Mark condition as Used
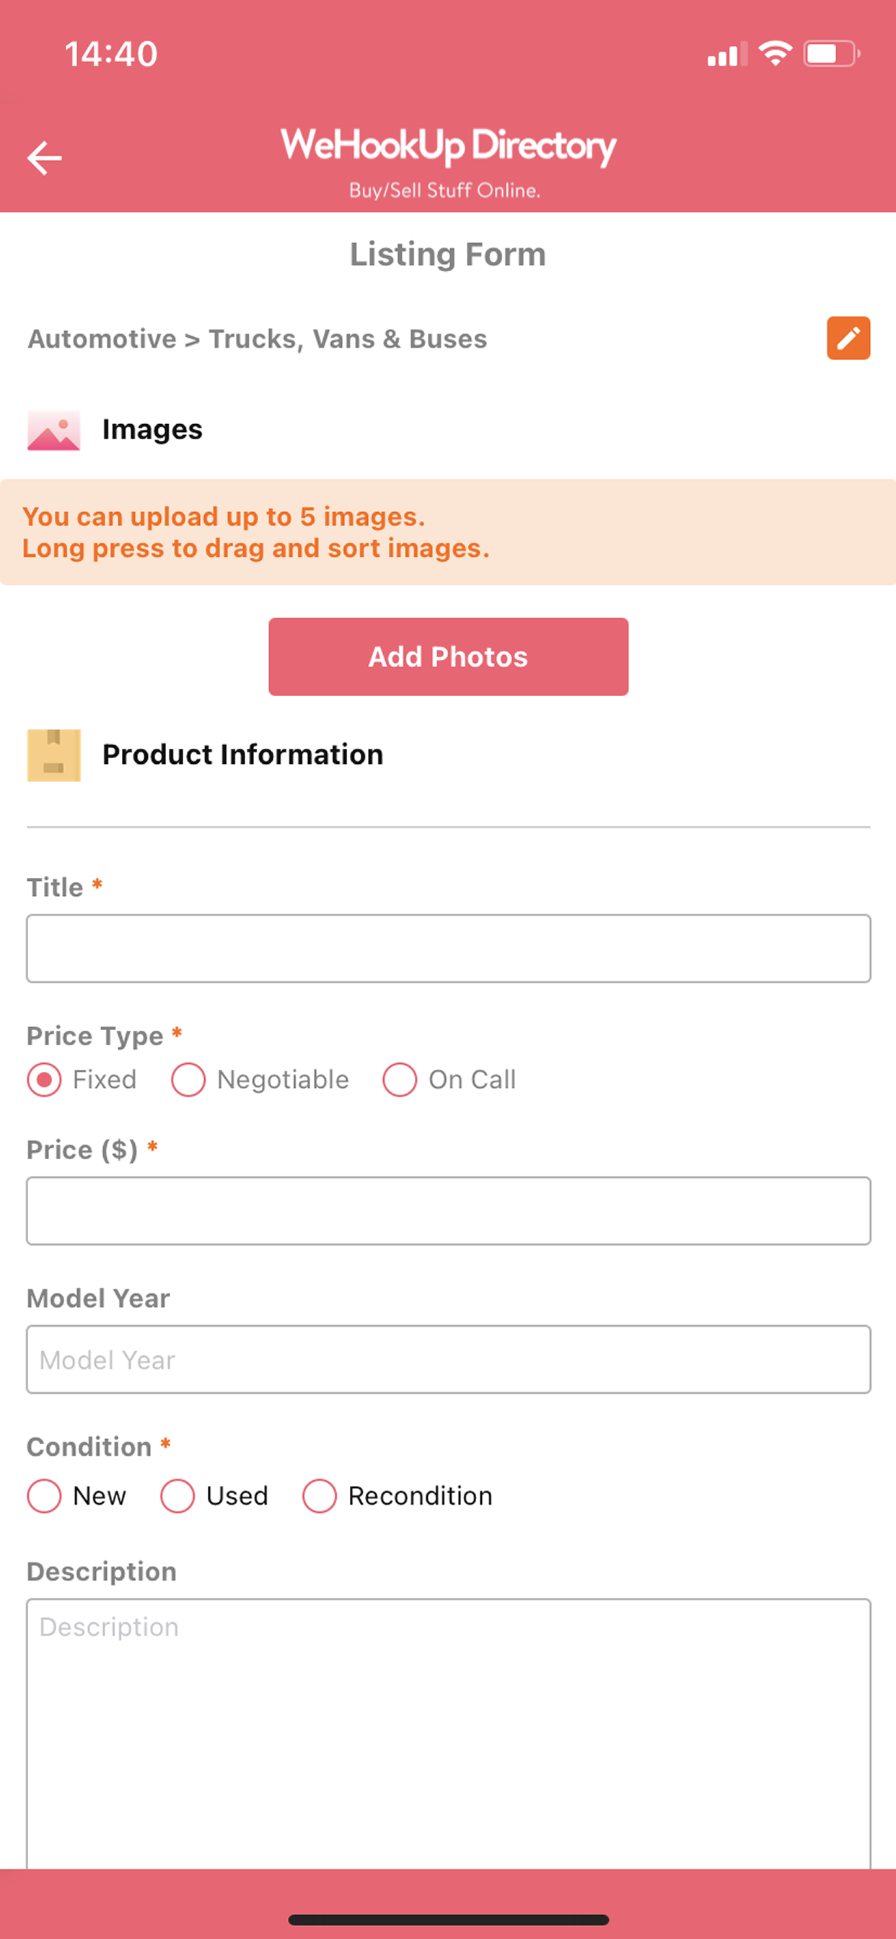The image size is (896, 1939). click(214, 1495)
